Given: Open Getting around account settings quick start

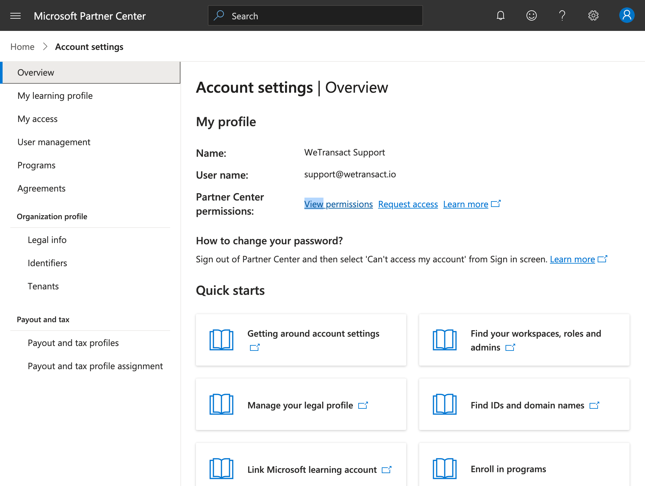Looking at the screenshot, I should click(301, 340).
